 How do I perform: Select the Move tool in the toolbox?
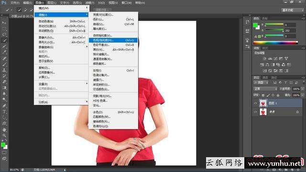pyautogui.click(x=4, y=23)
